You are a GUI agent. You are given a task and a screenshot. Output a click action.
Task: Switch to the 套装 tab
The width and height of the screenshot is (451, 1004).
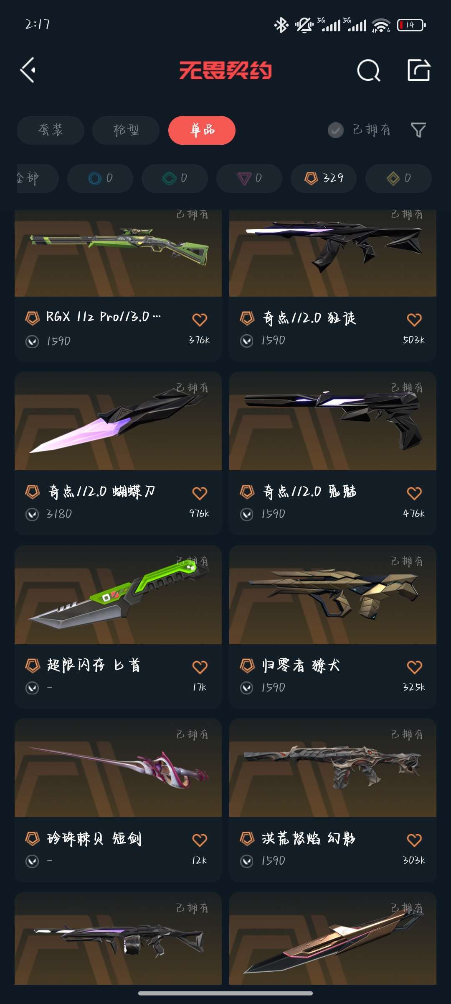coord(51,130)
